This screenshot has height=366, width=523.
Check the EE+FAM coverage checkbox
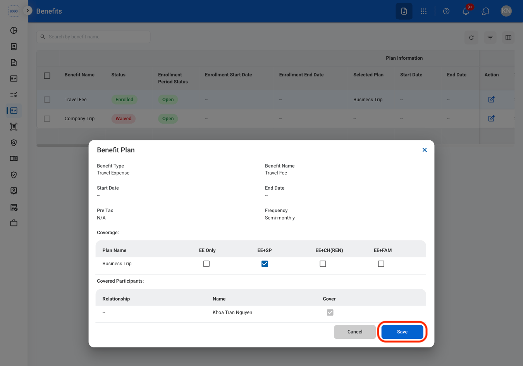point(381,264)
